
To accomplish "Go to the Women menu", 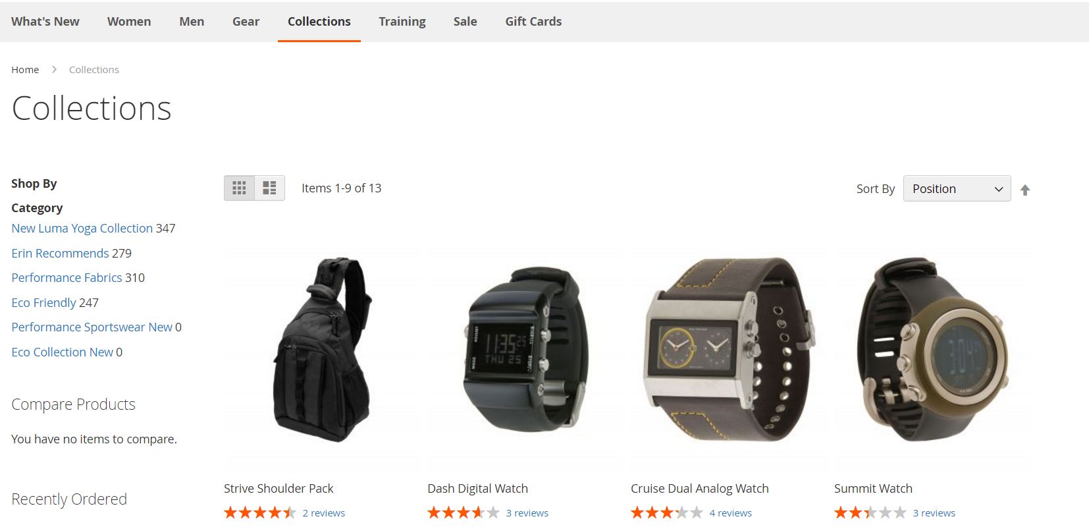I will point(129,22).
